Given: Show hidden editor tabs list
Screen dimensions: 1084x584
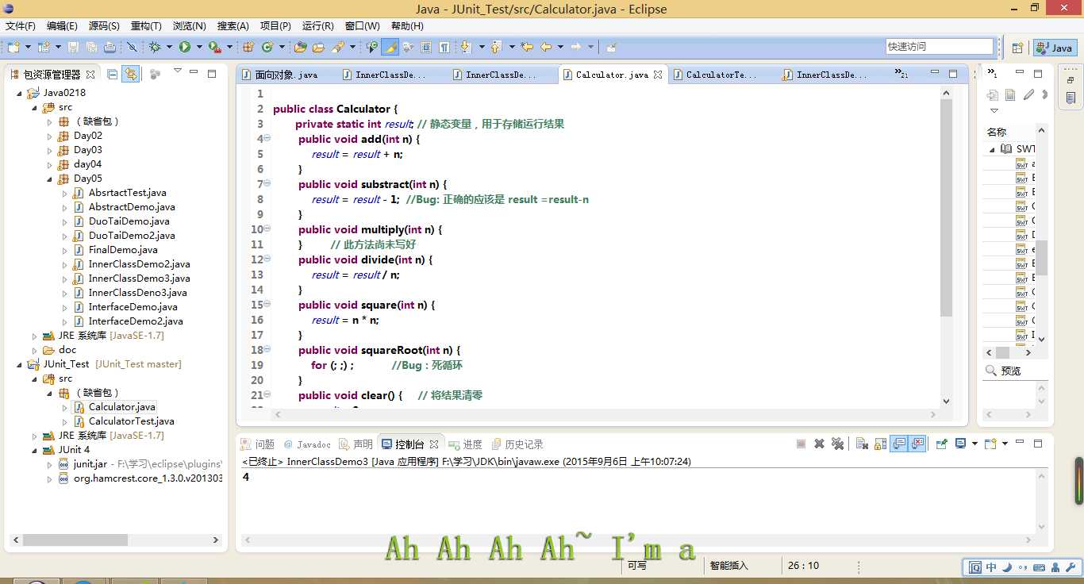Looking at the screenshot, I should 901,74.
